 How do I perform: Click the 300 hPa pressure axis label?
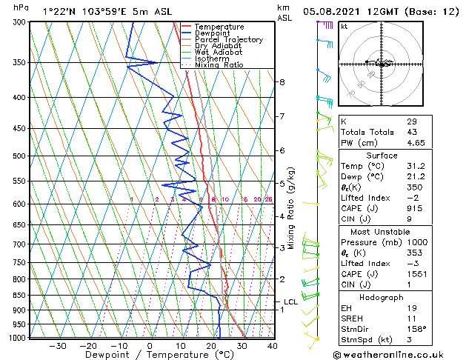pos(19,22)
